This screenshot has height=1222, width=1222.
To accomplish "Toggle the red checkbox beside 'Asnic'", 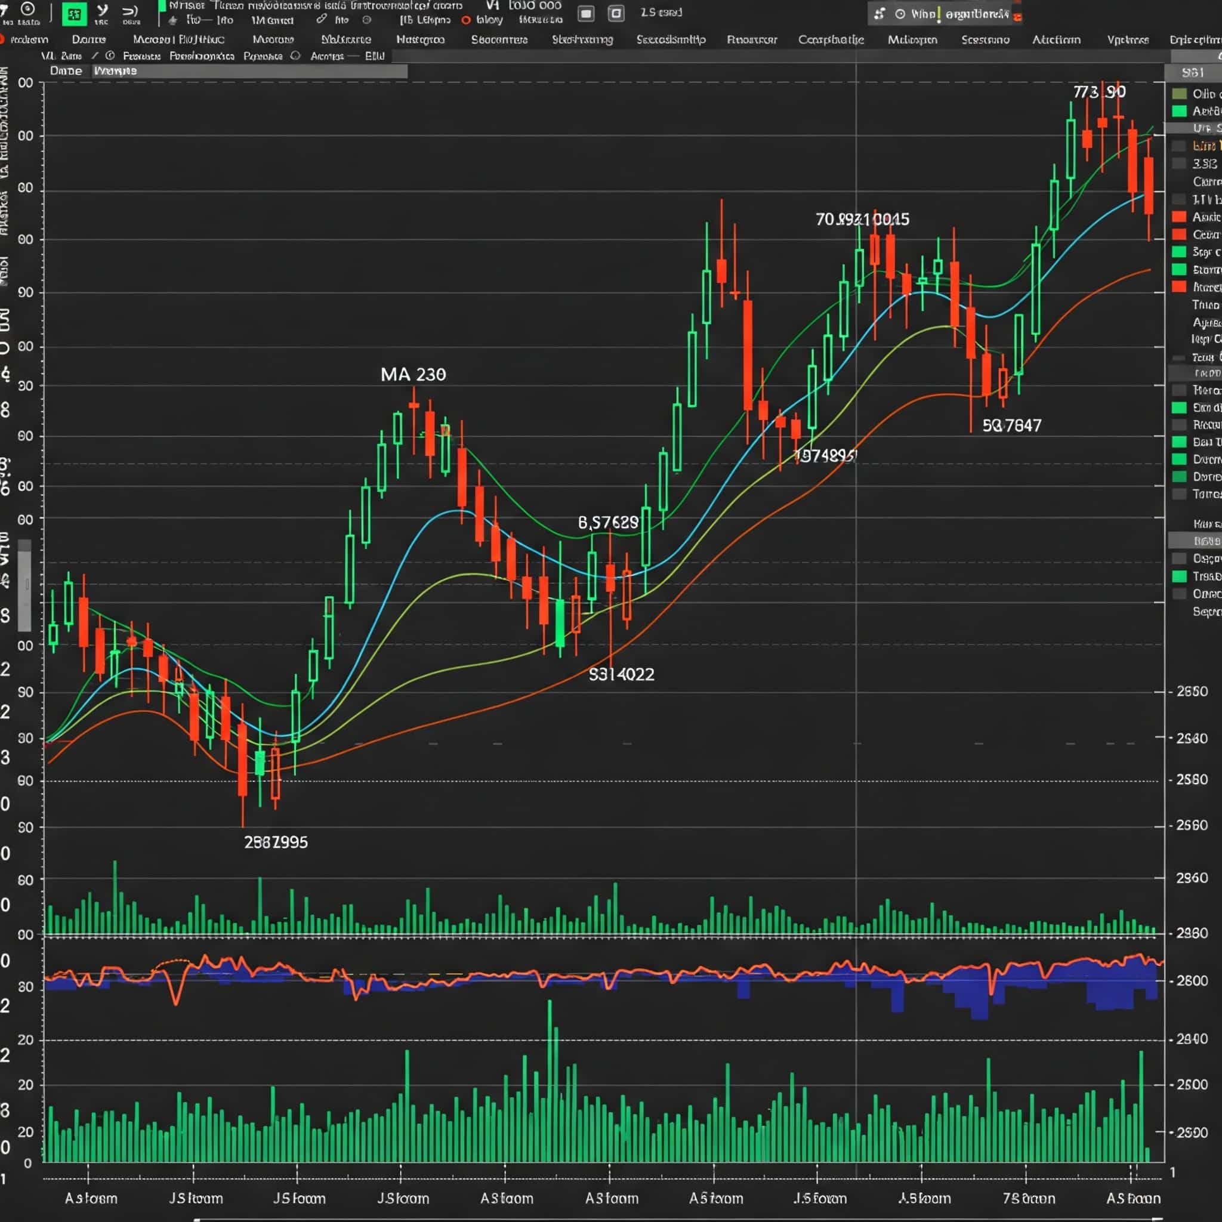I will pyautogui.click(x=1179, y=217).
